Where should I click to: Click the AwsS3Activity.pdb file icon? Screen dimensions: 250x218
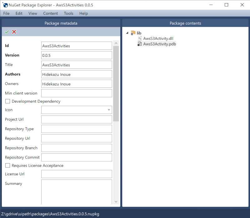(x=140, y=44)
